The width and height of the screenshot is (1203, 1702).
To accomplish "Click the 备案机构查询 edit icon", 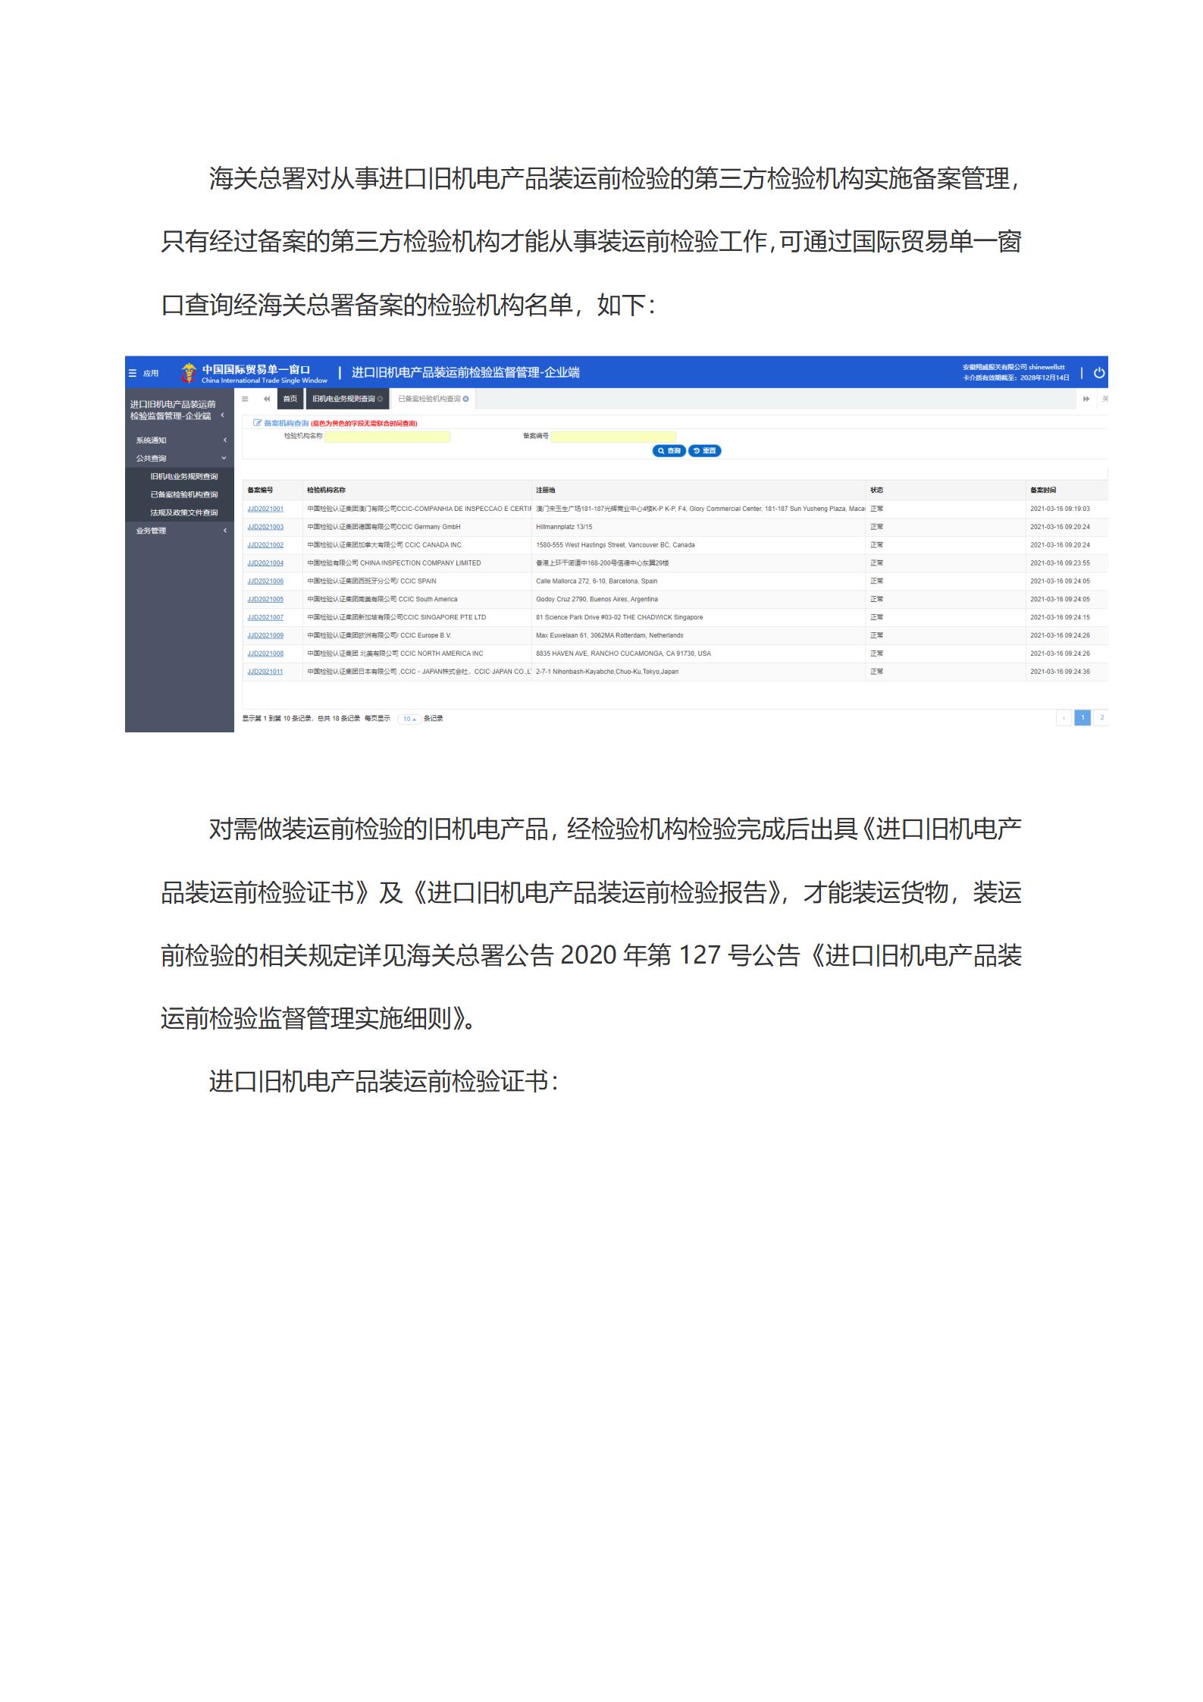I will pyautogui.click(x=257, y=423).
